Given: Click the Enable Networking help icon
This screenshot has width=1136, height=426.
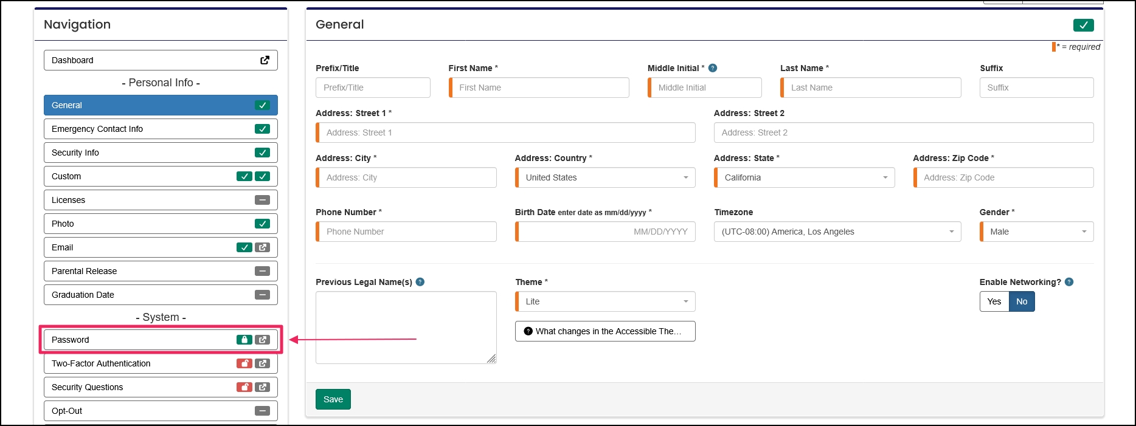Looking at the screenshot, I should (1069, 282).
